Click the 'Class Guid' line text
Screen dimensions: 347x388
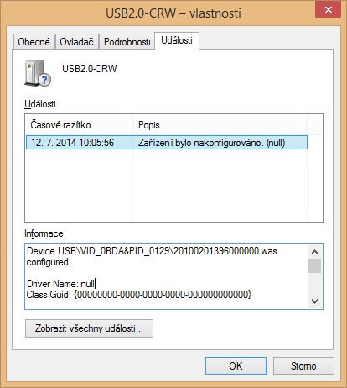pos(139,295)
